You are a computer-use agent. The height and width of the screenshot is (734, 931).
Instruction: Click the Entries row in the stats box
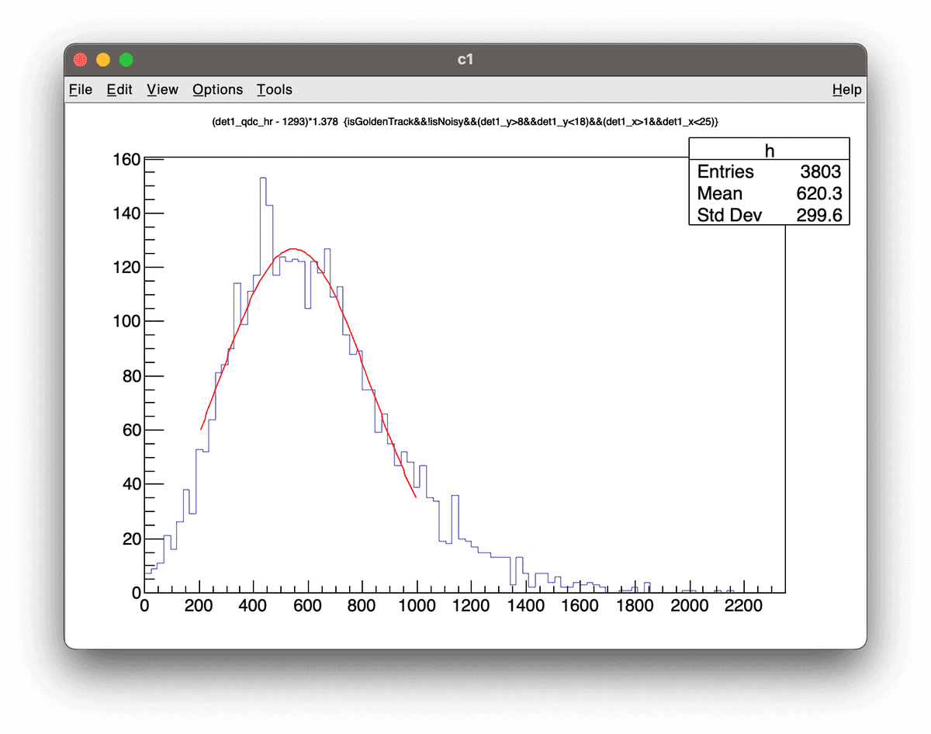(x=769, y=171)
